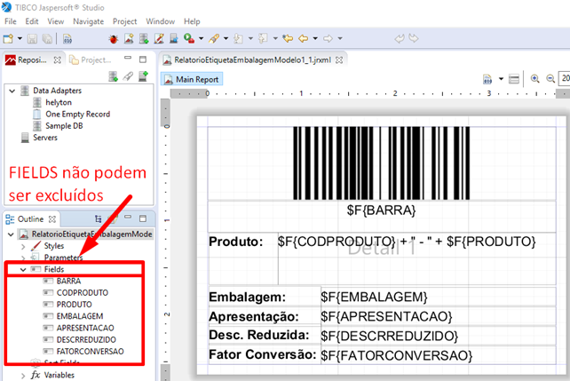Select the helyton data adapter

[x=59, y=102]
